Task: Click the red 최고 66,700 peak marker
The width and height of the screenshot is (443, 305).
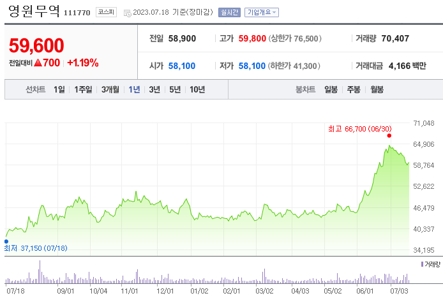Action: (389, 135)
